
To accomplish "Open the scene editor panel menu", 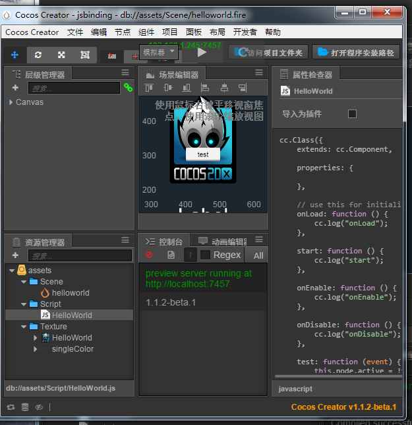I will (259, 73).
